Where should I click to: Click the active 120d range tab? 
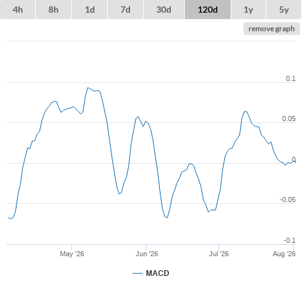pos(208,10)
